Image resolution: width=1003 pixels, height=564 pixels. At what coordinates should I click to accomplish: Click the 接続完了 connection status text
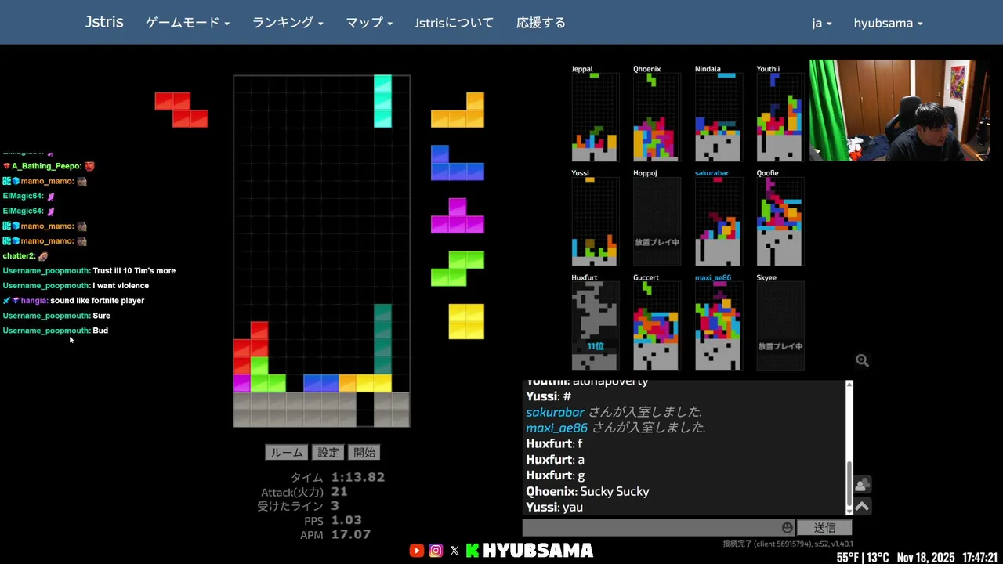pos(788,544)
